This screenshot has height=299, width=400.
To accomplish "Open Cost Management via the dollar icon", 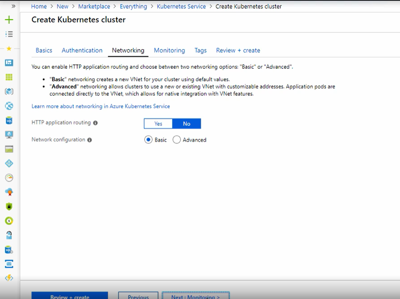I will coord(9,220).
